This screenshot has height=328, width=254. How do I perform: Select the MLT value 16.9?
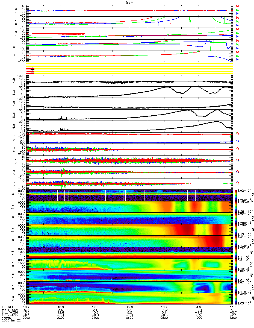(x=61, y=307)
